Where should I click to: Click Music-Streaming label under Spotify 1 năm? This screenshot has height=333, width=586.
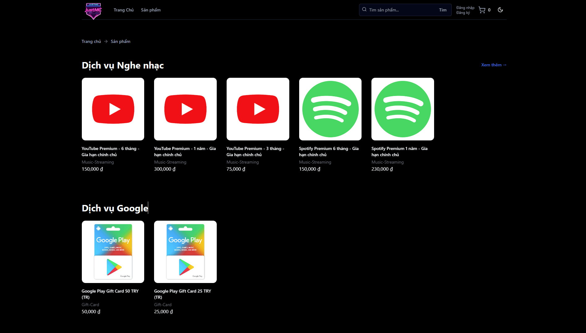coord(387,162)
